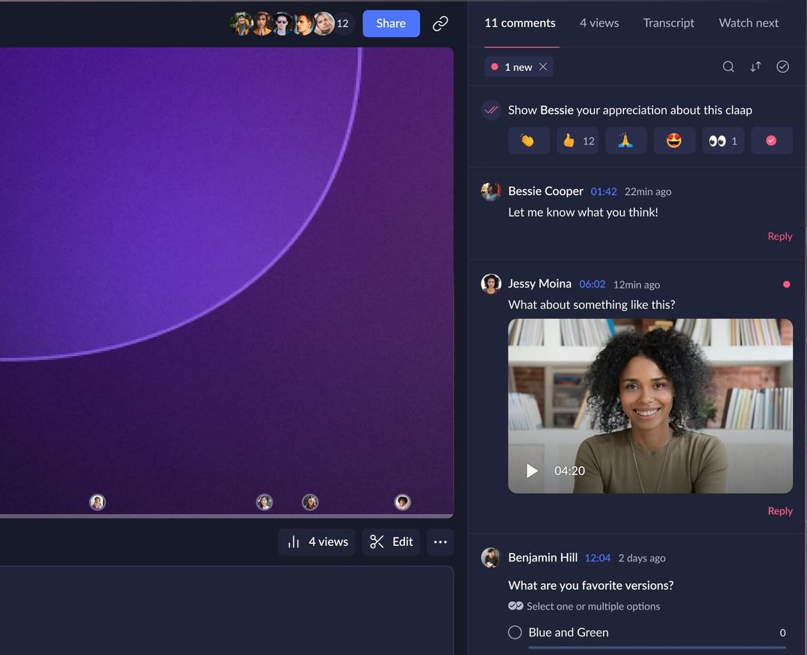Select the 11 comments tab
The height and width of the screenshot is (655, 807).
coord(519,22)
